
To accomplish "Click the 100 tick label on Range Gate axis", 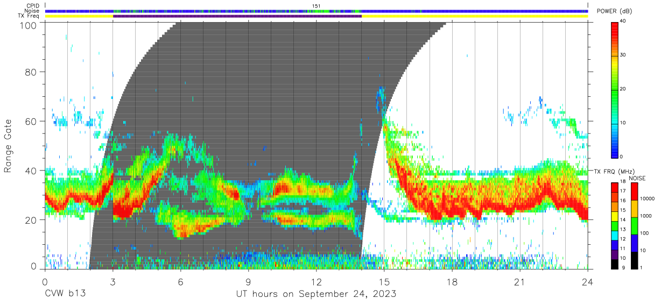I will (x=28, y=25).
